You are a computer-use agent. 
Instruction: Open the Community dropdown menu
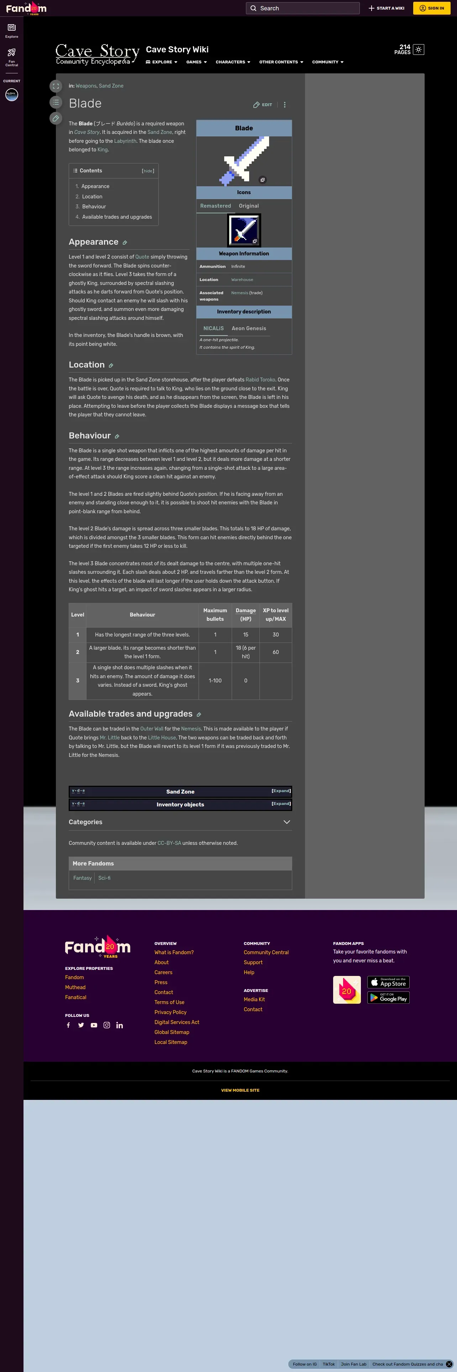(x=328, y=62)
